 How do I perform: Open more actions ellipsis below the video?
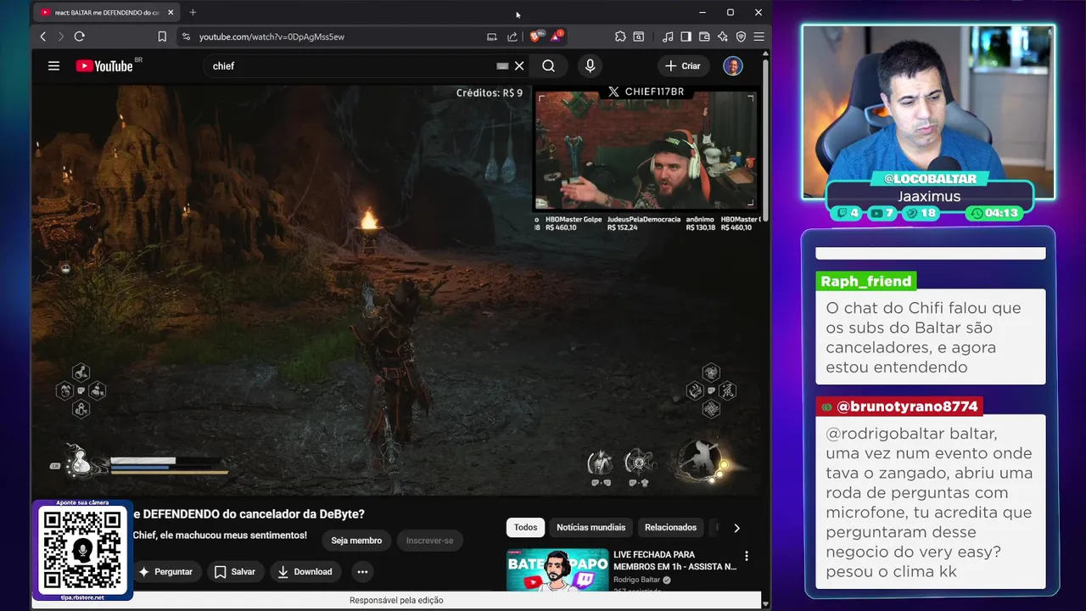(x=362, y=572)
